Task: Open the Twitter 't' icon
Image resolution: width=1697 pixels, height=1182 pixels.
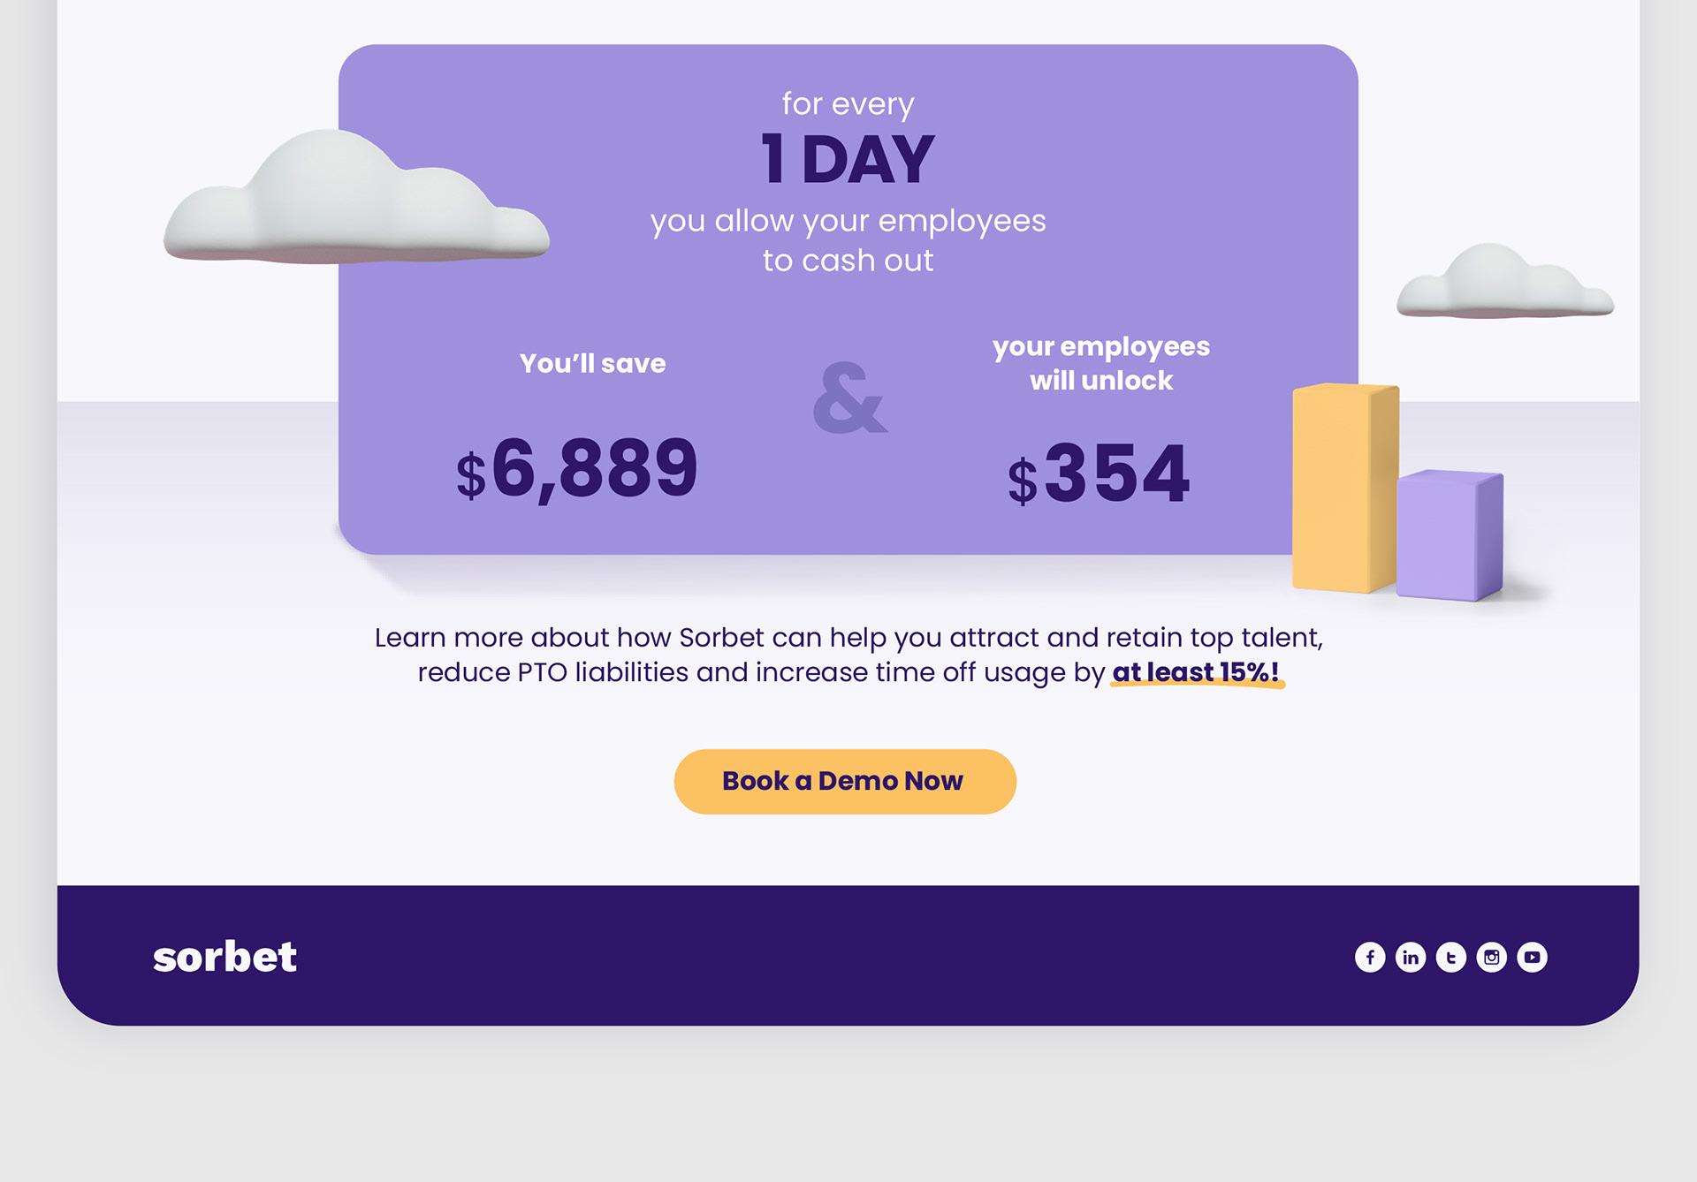Action: [1451, 957]
